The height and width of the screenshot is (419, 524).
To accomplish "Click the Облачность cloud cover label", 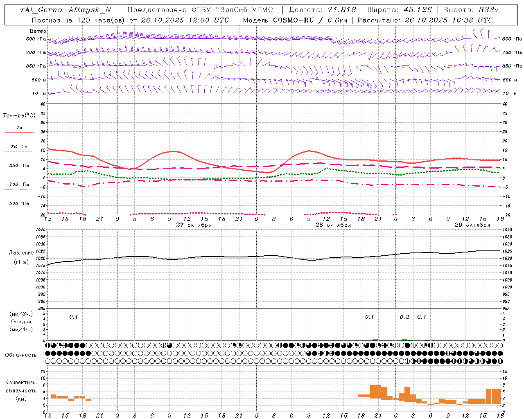I will (x=21, y=355).
